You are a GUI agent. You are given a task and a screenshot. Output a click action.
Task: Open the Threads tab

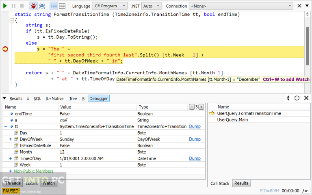13,183
